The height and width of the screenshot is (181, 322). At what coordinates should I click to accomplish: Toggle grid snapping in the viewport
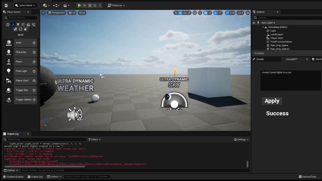(206, 13)
